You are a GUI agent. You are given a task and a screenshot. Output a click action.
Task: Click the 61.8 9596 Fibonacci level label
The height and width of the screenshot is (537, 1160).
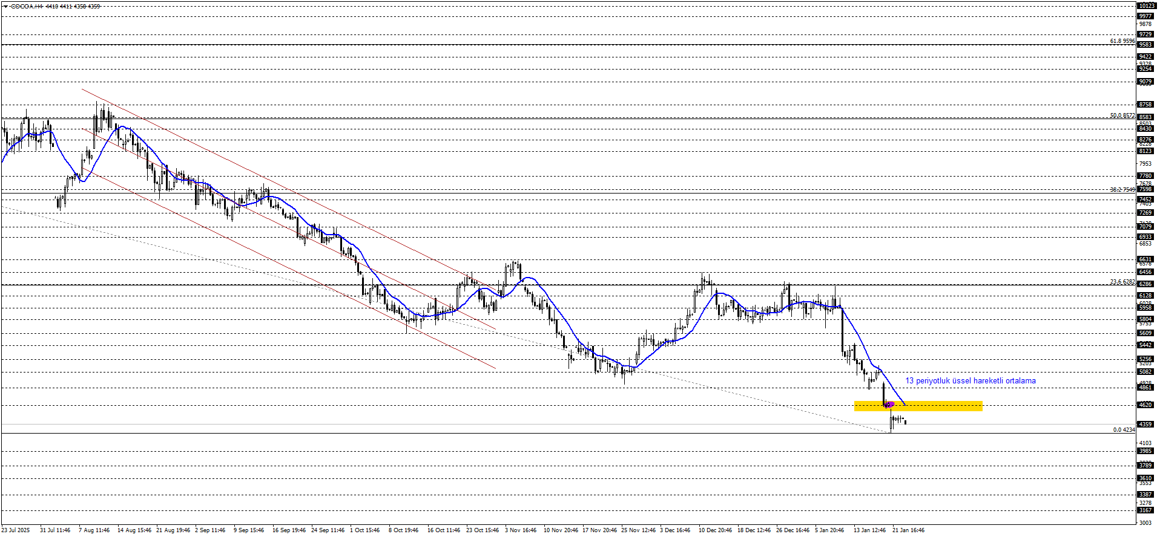pyautogui.click(x=1122, y=41)
